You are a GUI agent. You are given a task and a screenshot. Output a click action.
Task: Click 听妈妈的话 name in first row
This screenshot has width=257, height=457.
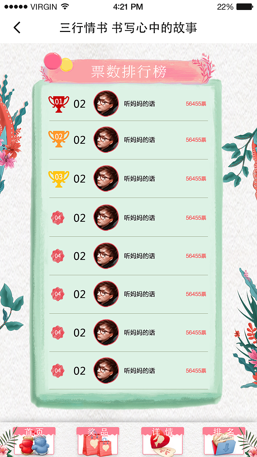139,104
